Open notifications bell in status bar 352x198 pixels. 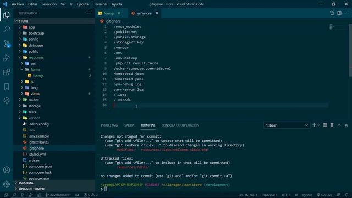(x=346, y=195)
